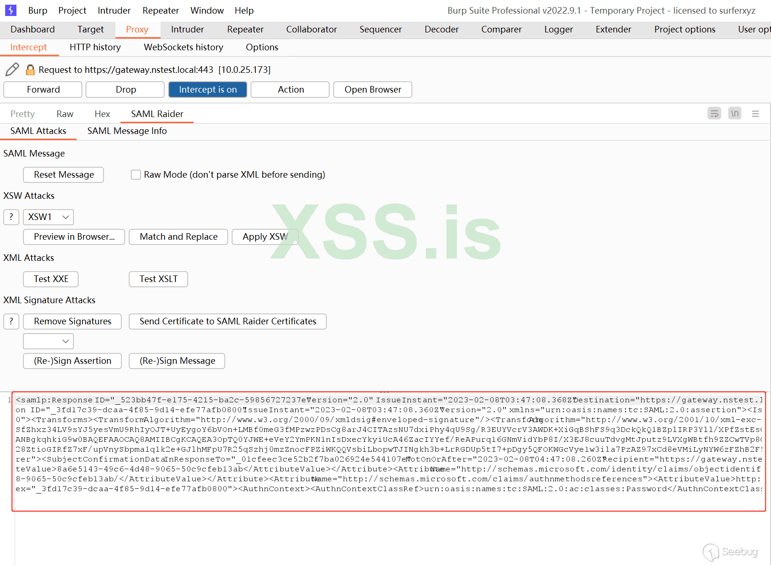Screen dimensions: 771x565
Task: Open the Sequencer tab
Action: point(381,29)
